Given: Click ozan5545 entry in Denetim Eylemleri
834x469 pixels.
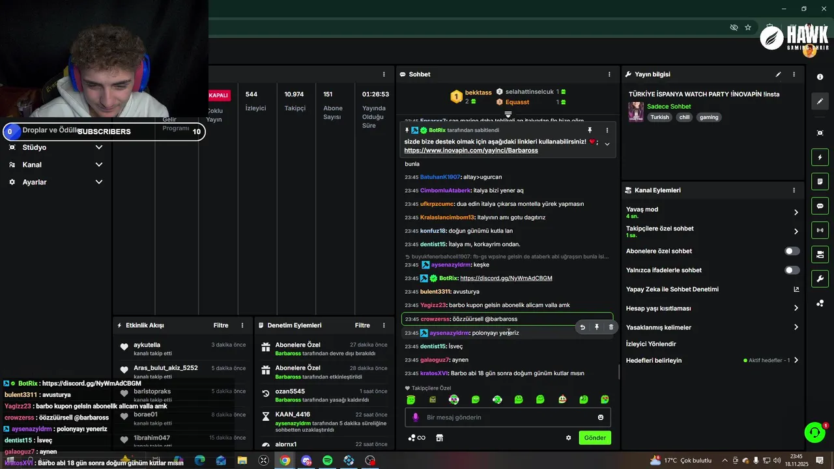Looking at the screenshot, I should 324,395.
